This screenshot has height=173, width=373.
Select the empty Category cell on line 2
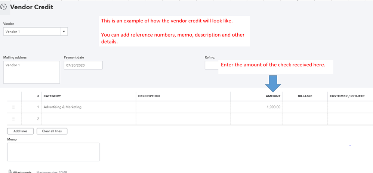pyautogui.click(x=89, y=119)
